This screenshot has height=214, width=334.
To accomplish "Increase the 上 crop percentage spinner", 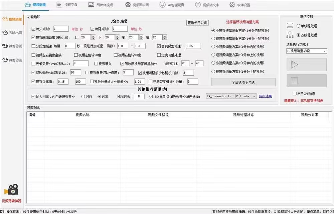I will [93, 36].
